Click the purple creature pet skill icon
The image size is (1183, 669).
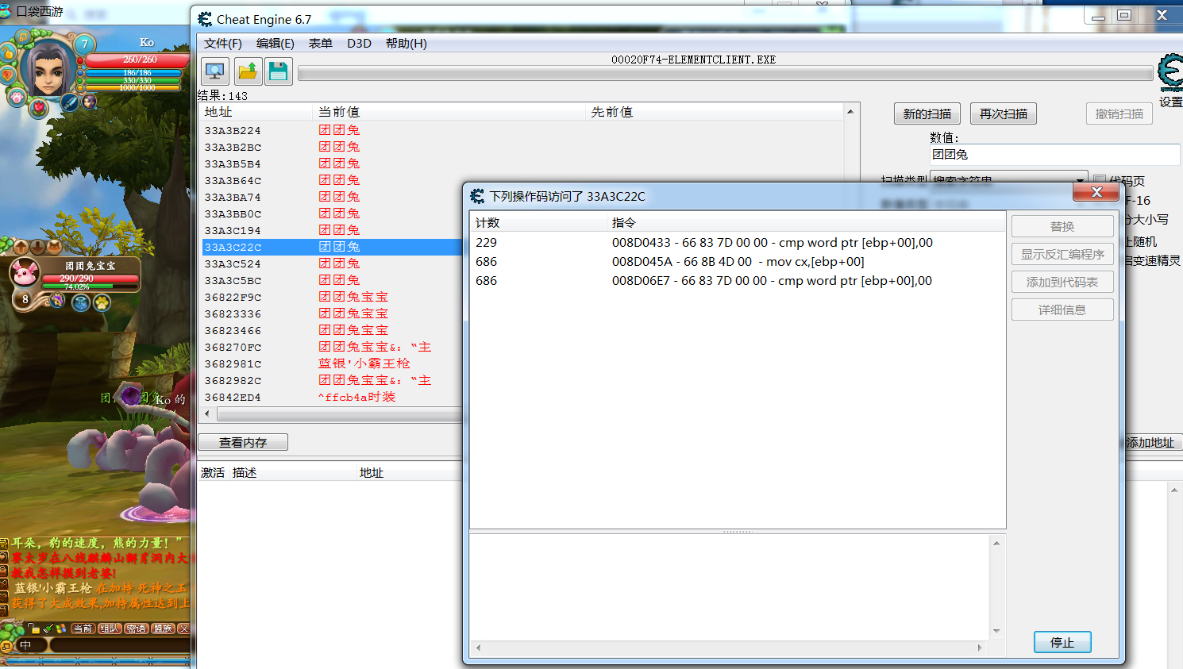(x=57, y=300)
